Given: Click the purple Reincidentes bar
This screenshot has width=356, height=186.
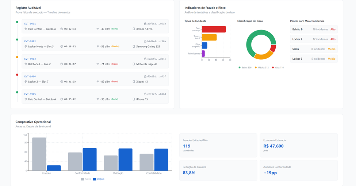Looking at the screenshot, I should pyautogui.click(x=203, y=54).
